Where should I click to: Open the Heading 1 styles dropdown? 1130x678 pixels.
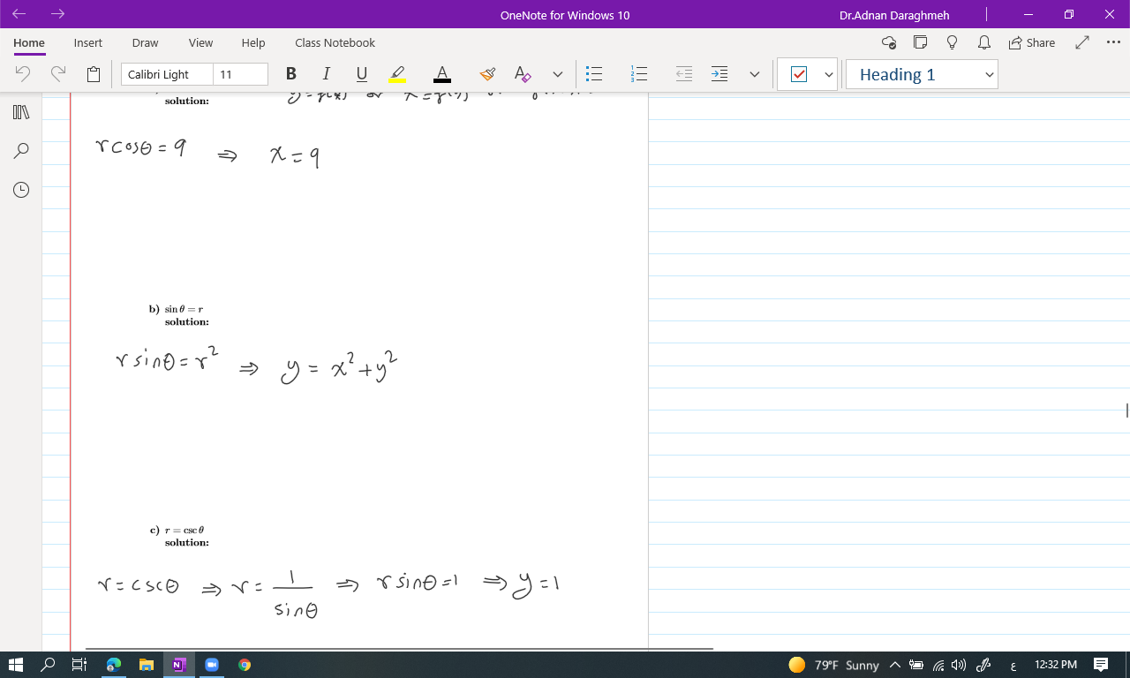[922, 74]
